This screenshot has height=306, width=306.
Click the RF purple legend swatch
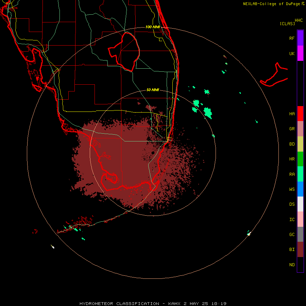(300, 38)
